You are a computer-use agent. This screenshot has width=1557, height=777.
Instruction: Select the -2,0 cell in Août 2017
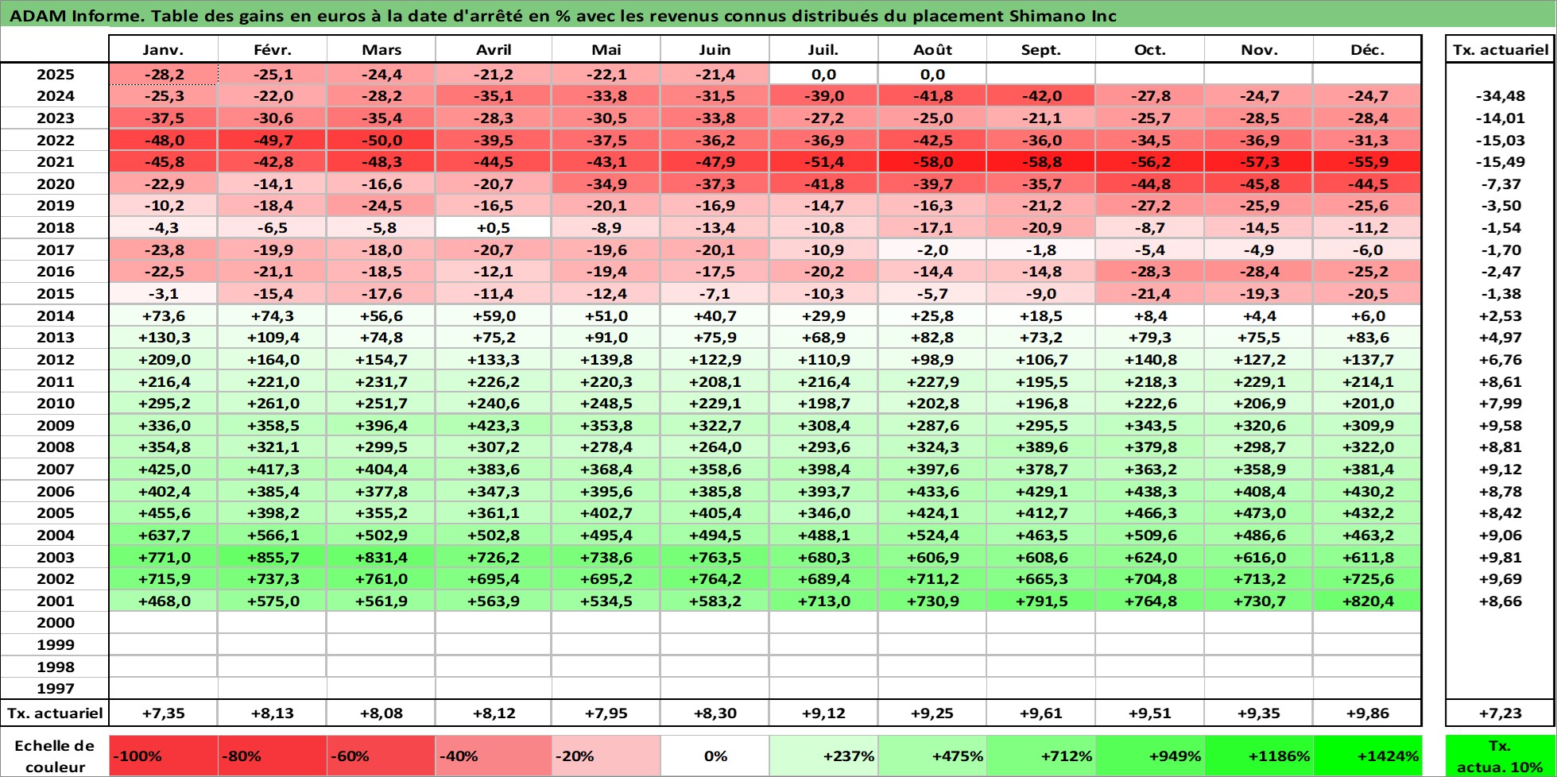pos(932,249)
